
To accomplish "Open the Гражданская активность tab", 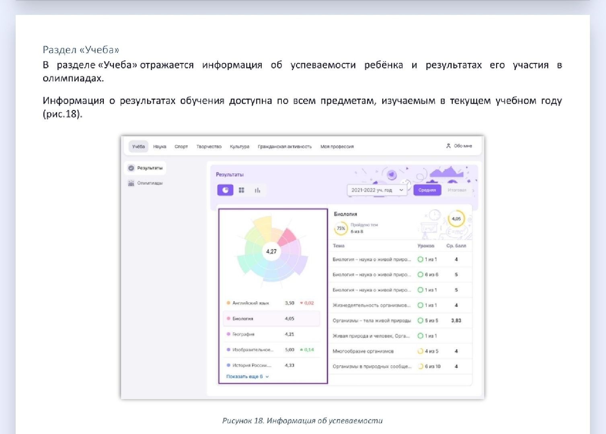I will [x=285, y=146].
